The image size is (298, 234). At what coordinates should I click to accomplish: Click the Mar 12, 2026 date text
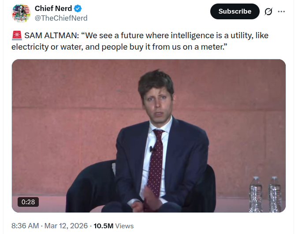(66, 226)
